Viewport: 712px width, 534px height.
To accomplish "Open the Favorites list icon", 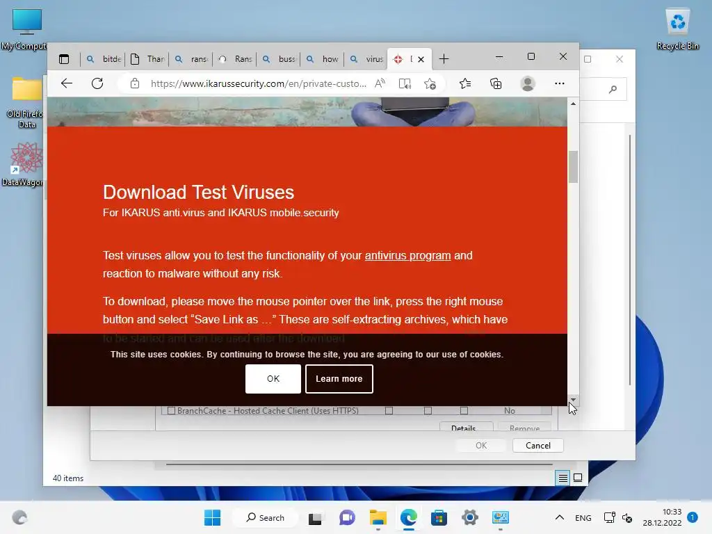I will pos(465,83).
